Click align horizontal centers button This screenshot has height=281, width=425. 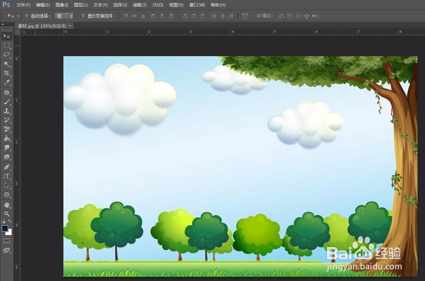point(162,16)
